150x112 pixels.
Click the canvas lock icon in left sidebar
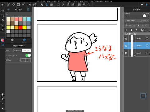coord(2,16)
